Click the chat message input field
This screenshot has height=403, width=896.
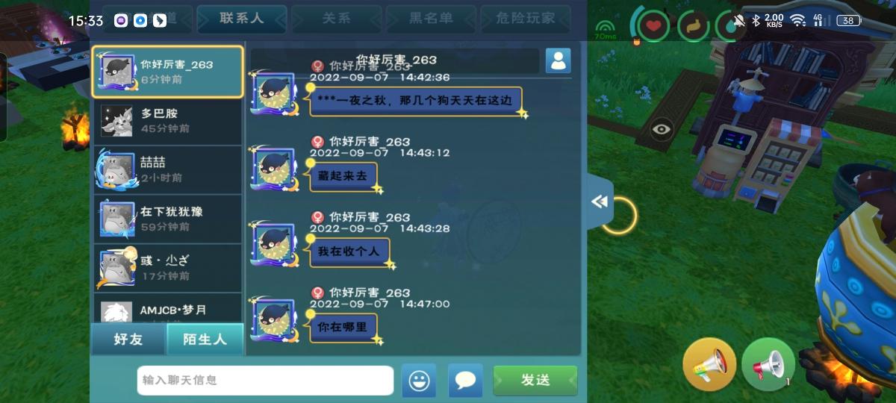tap(265, 381)
